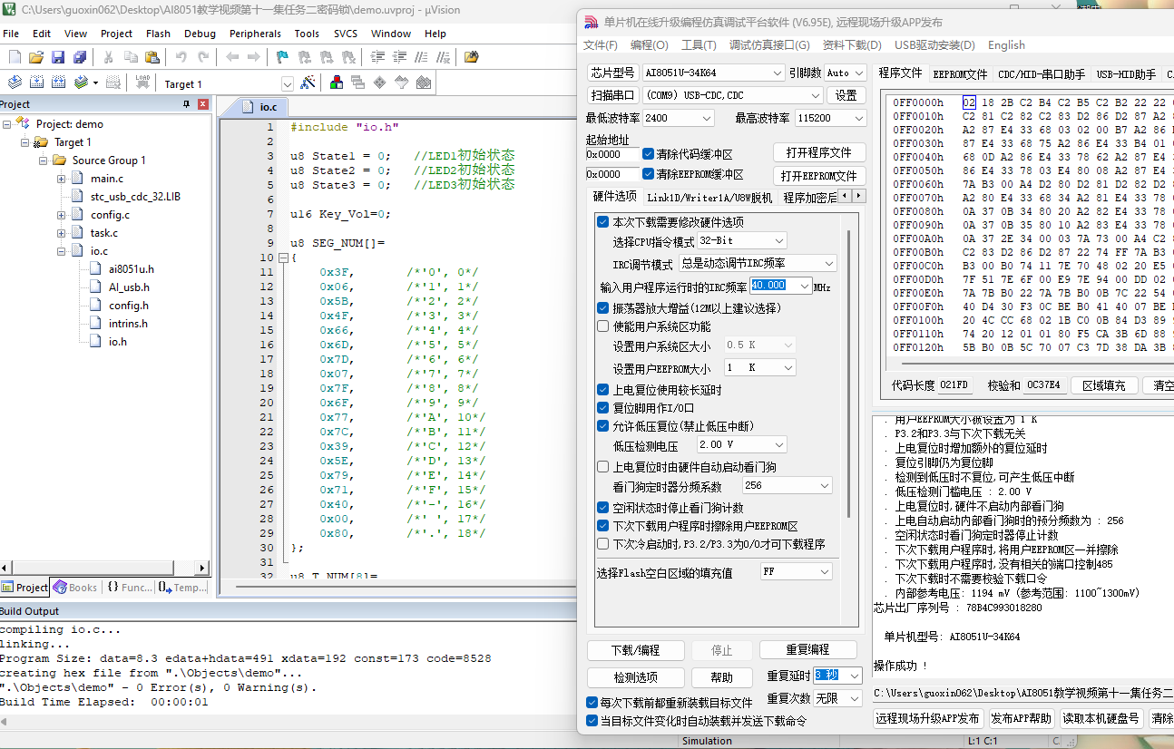The image size is (1174, 749).
Task: Open Manage Run-Time Environment diamond icon
Action: [379, 83]
